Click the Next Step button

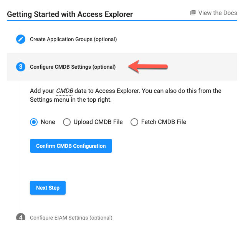(x=48, y=188)
